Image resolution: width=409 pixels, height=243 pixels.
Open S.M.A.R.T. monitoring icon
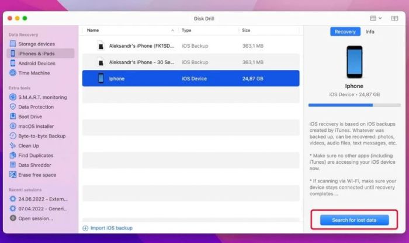(x=13, y=97)
